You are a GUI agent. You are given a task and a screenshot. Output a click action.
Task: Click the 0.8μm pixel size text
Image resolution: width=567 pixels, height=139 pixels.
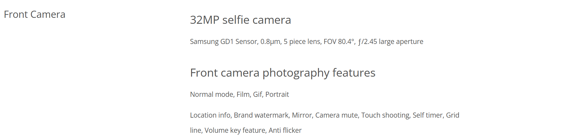click(270, 42)
